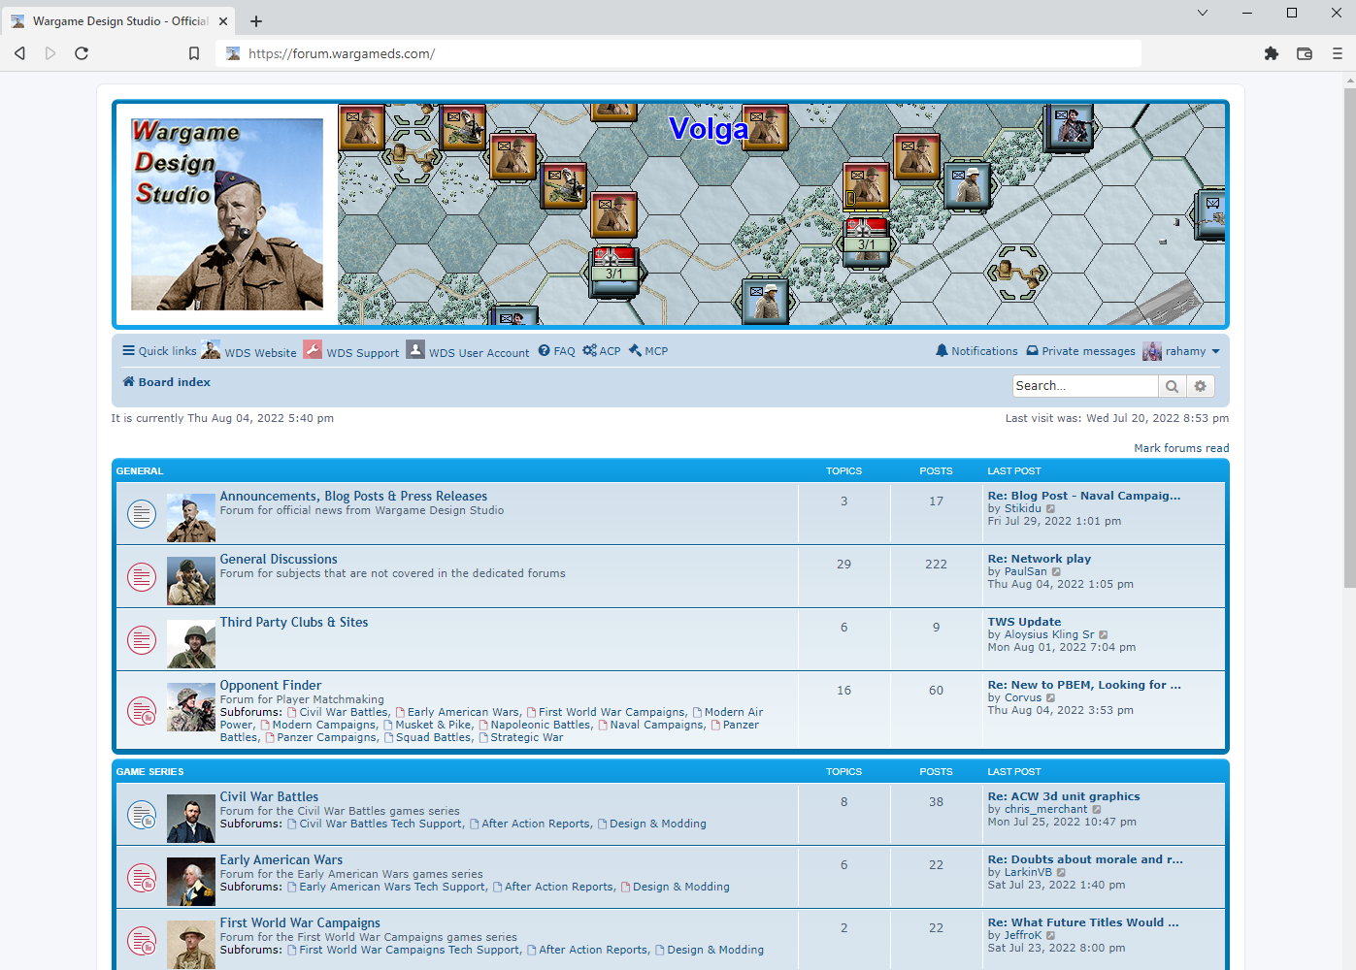Bookmark this page icon
This screenshot has width=1356, height=970.
tap(194, 53)
